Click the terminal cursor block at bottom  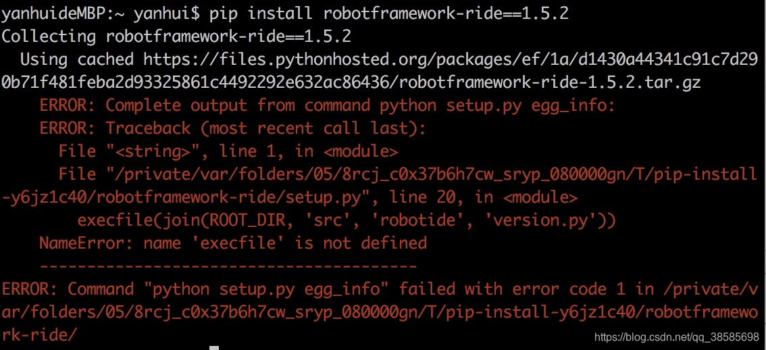214,348
